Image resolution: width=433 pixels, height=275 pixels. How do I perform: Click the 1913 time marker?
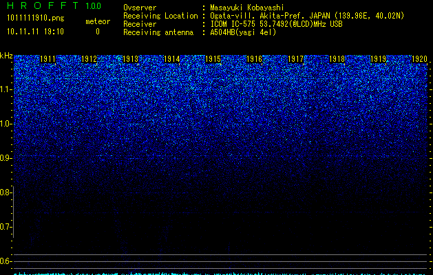pyautogui.click(x=130, y=59)
